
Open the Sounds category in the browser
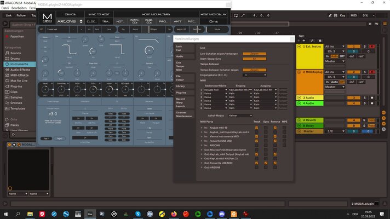point(15,53)
